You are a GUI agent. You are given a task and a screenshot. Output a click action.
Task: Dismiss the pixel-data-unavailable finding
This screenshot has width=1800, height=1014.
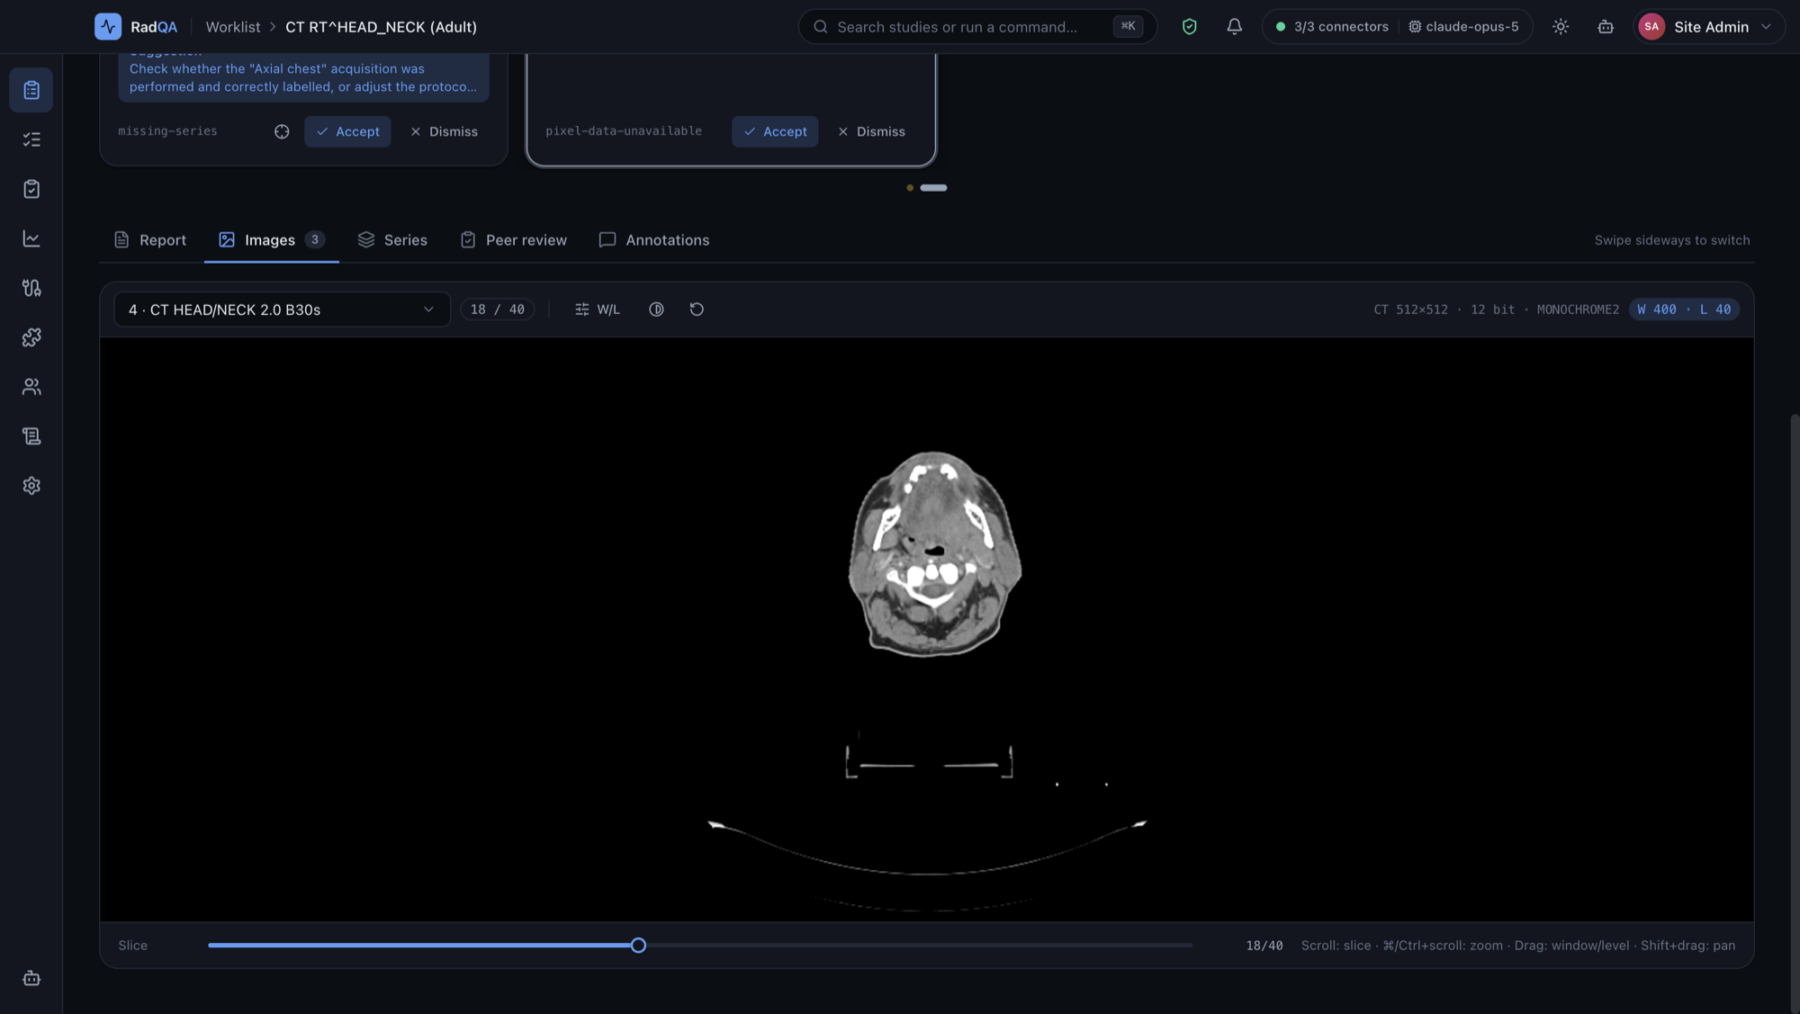pyautogui.click(x=871, y=131)
